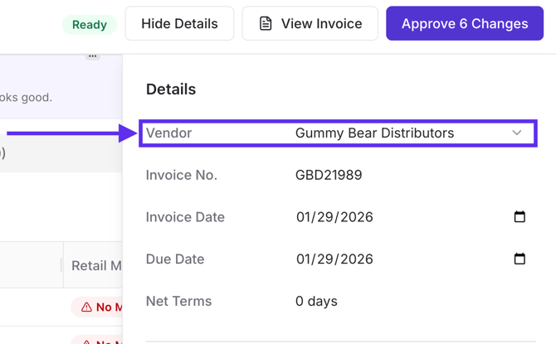Click the red warning triangle icon
Screen dimensions: 556x344
86,308
